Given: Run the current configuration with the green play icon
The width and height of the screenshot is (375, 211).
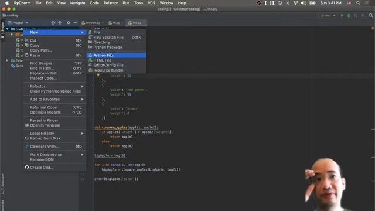Looking at the screenshot, I should click(342, 16).
